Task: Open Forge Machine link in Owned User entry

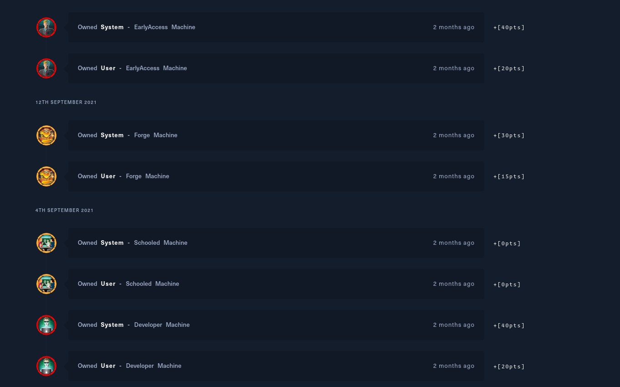Action: (x=147, y=176)
